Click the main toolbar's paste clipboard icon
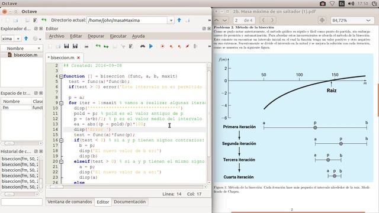 (x=36, y=20)
